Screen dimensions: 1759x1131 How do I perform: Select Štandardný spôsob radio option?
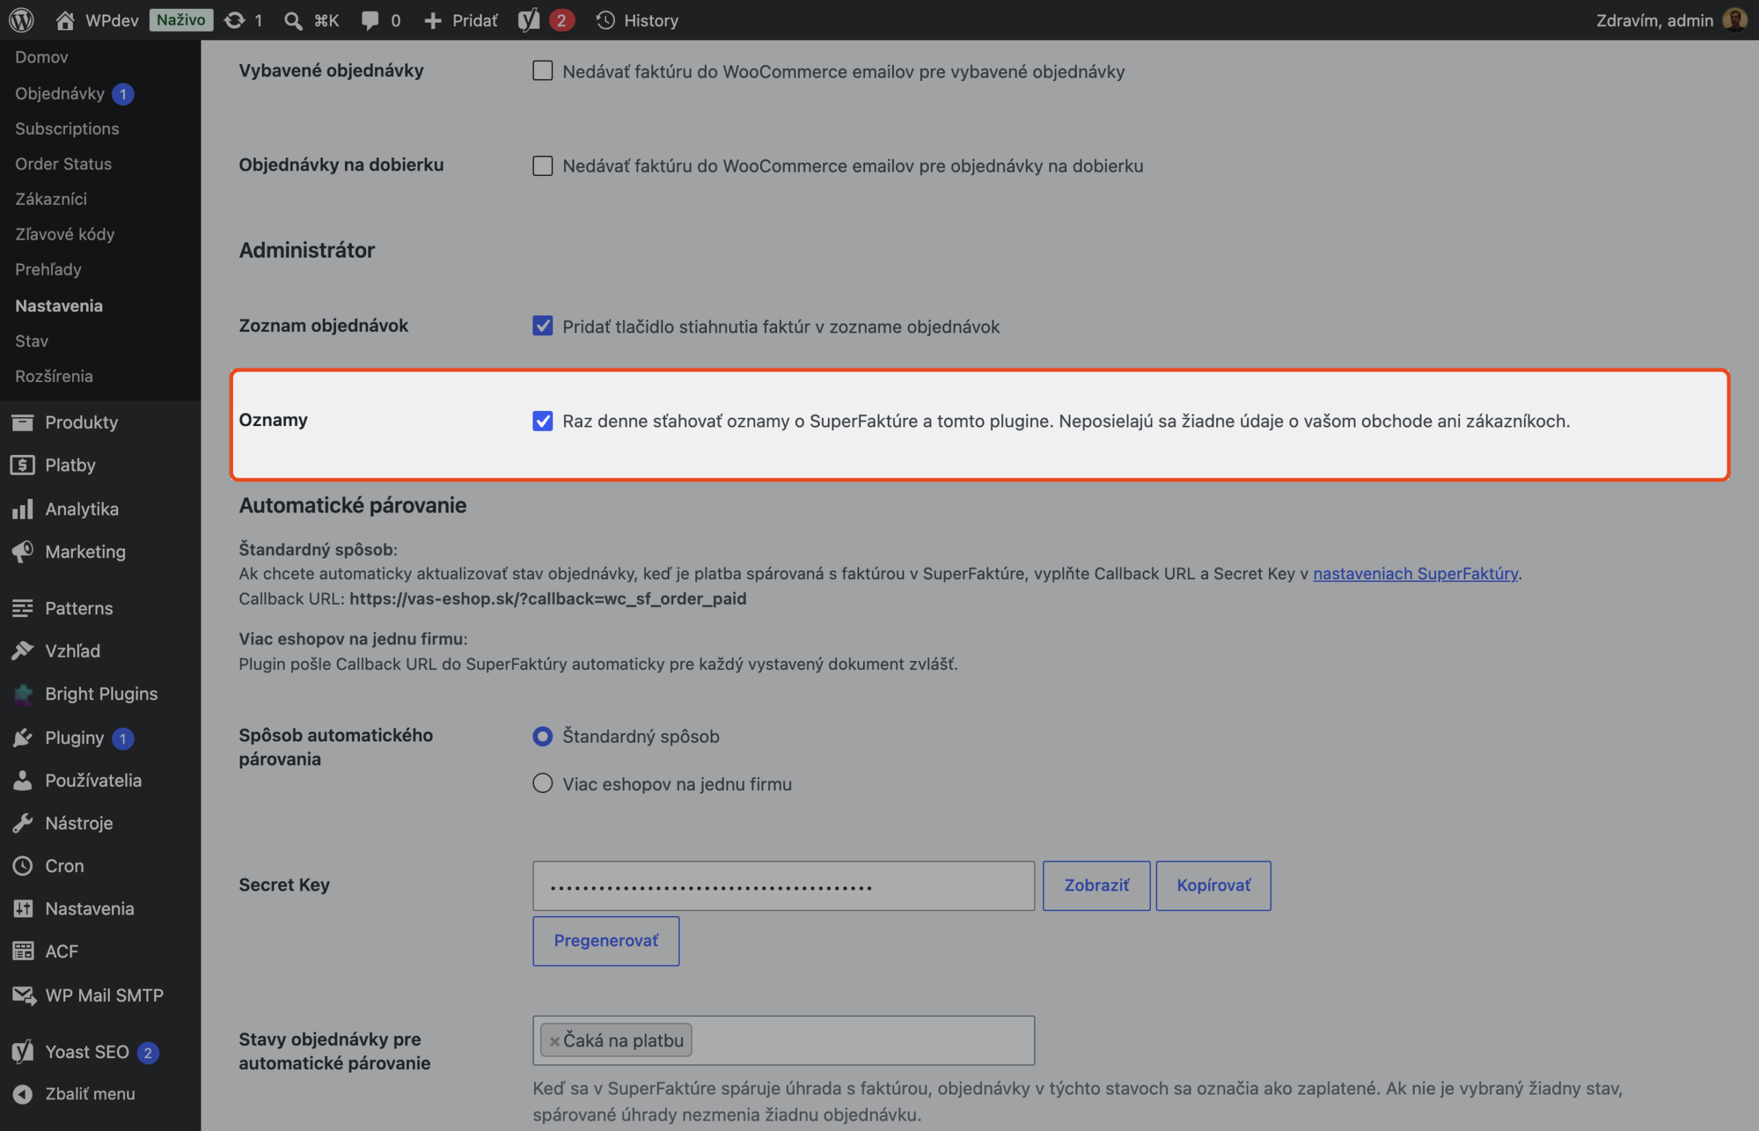[543, 736]
